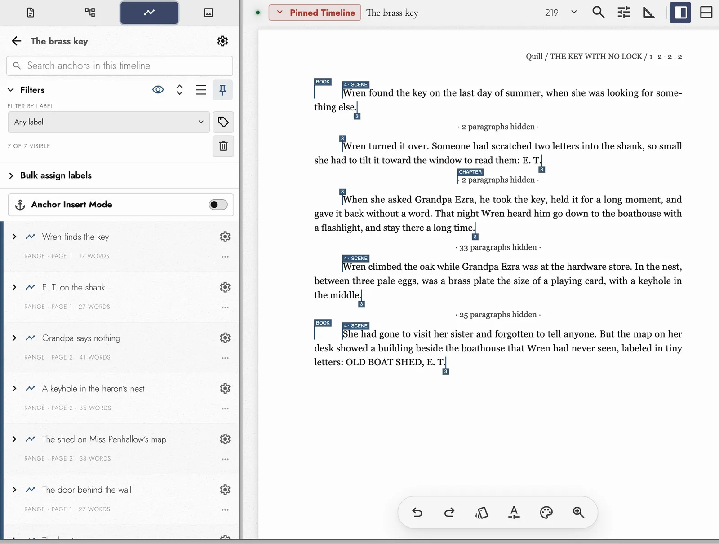Open timeline settings gear beside the sidebar title

point(222,41)
